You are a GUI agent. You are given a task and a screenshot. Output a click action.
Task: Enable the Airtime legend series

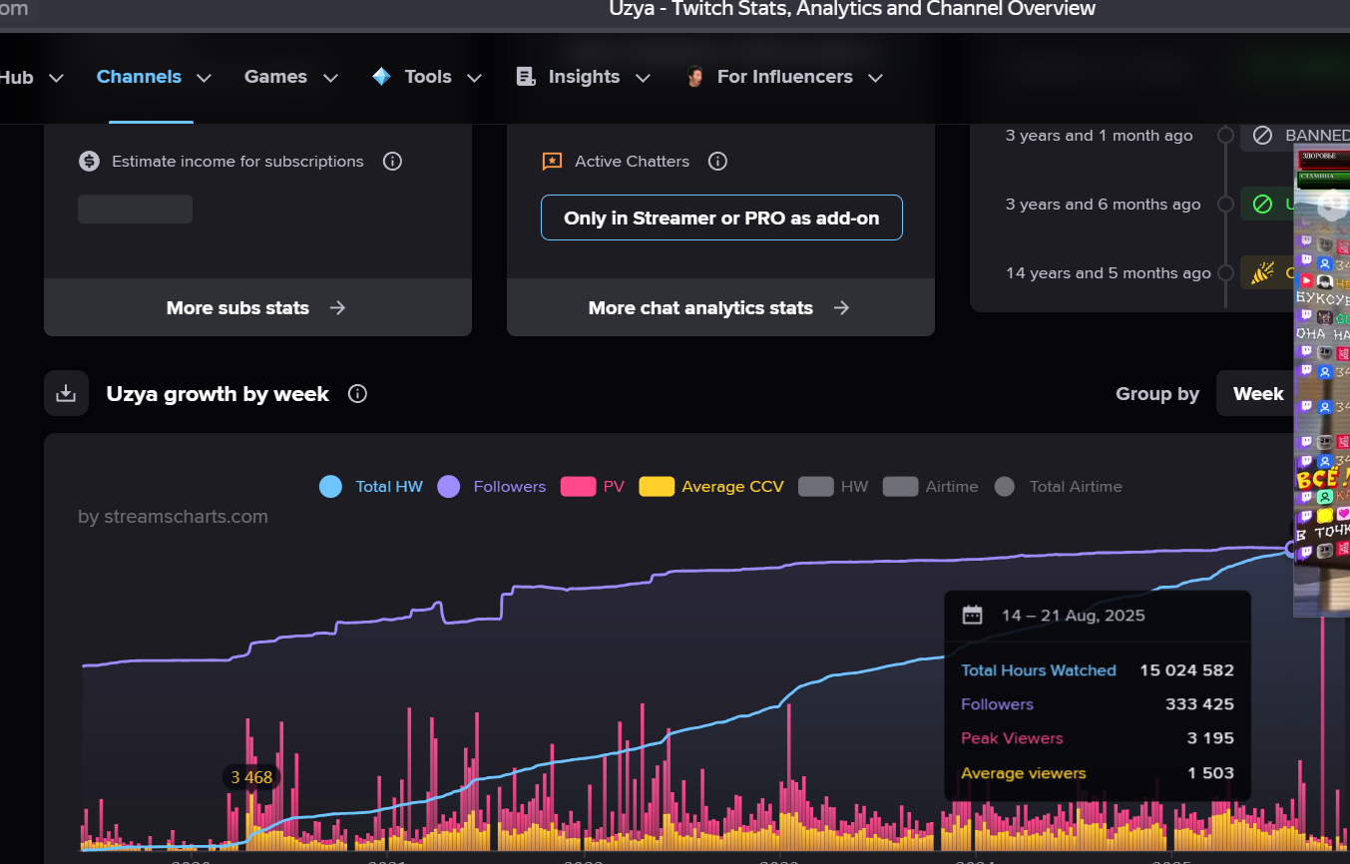tap(930, 486)
